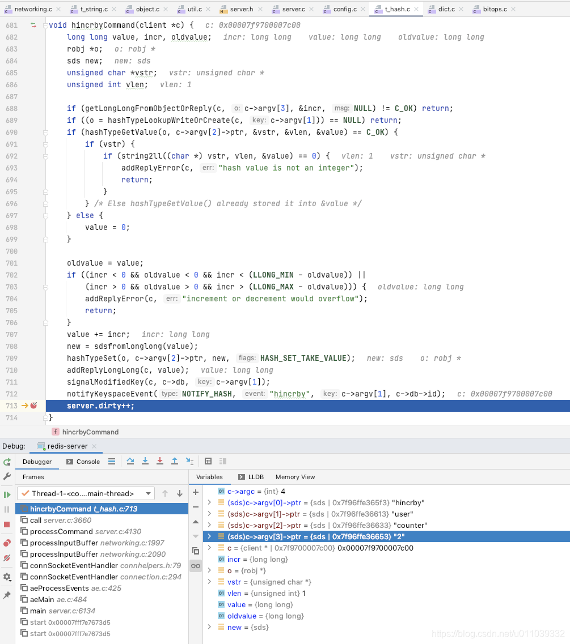
Task: Expand (sds)c->argv[0]->ptr variable
Action: click(209, 502)
